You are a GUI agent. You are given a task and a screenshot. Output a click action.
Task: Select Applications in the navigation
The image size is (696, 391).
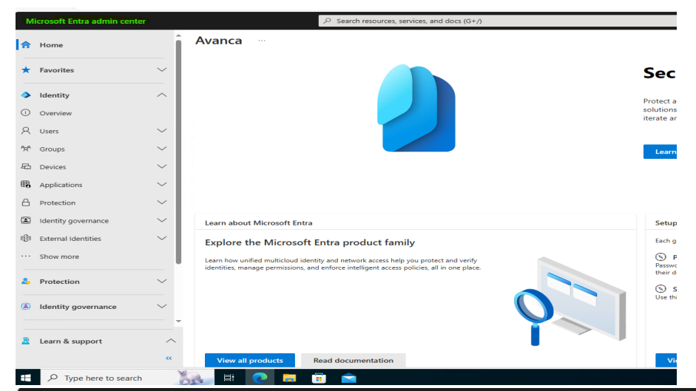61,185
